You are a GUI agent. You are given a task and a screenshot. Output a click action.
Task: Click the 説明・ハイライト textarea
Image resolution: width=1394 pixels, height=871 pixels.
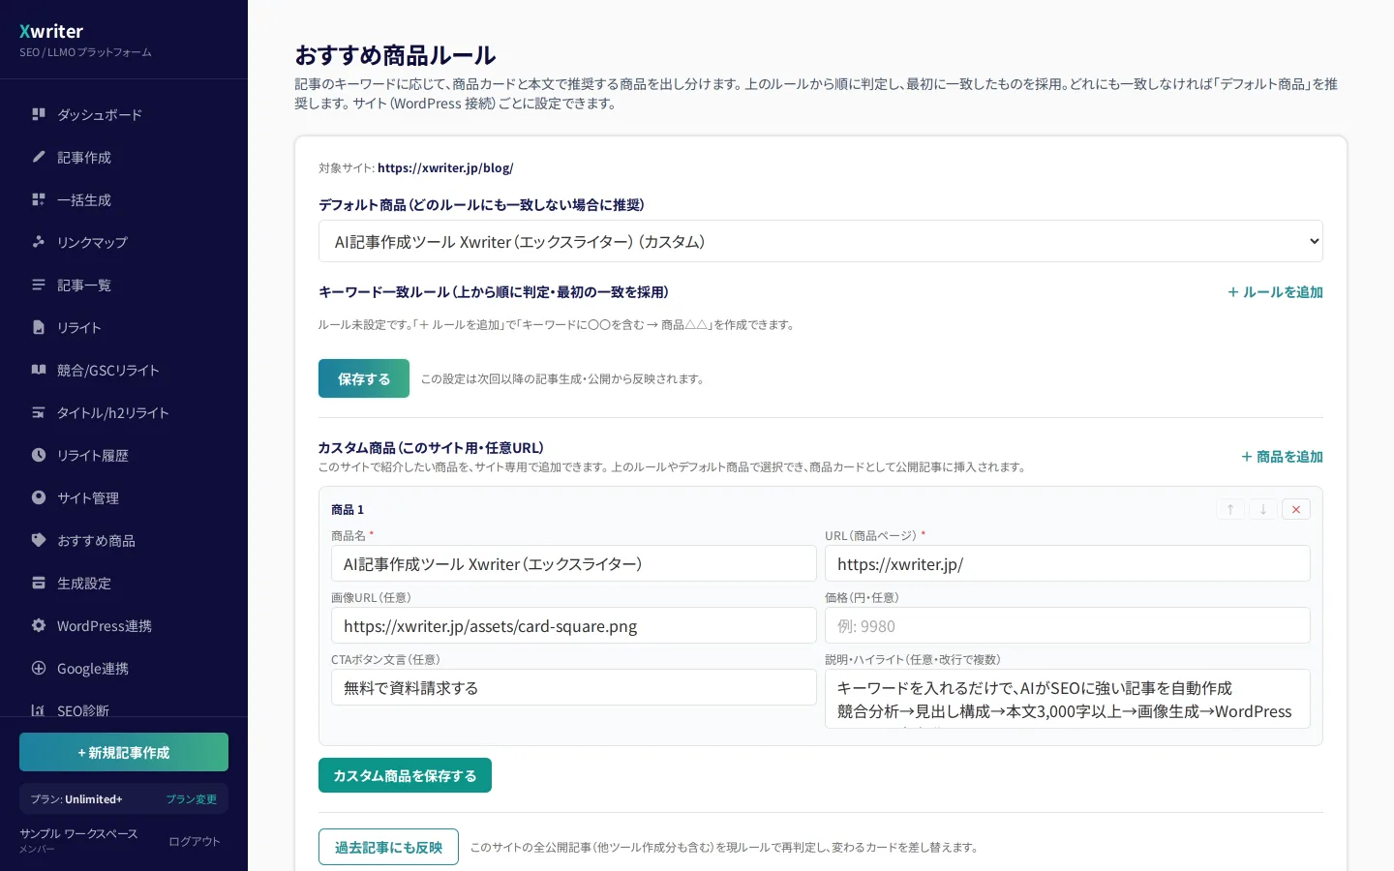click(1068, 699)
